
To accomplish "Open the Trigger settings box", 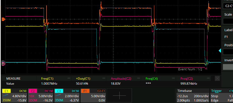I will pos(221,95).
